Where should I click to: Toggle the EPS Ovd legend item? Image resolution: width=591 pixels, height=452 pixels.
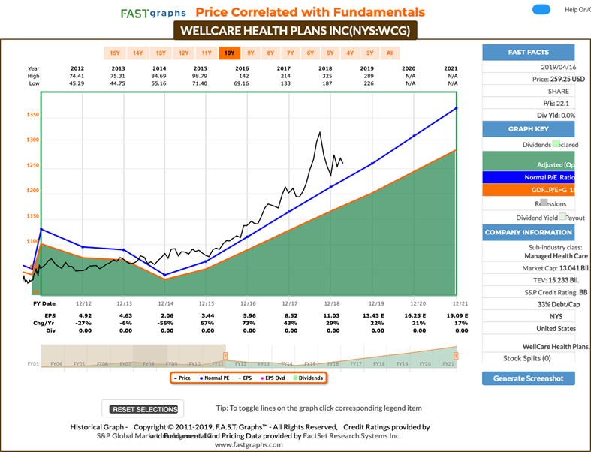tap(273, 378)
